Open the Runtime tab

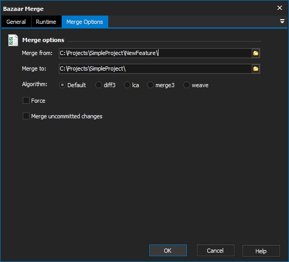tap(46, 22)
